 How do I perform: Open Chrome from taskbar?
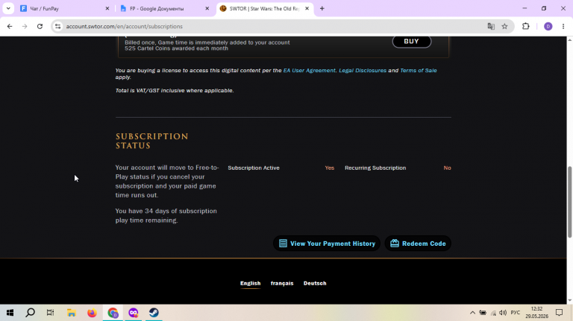coord(113,313)
